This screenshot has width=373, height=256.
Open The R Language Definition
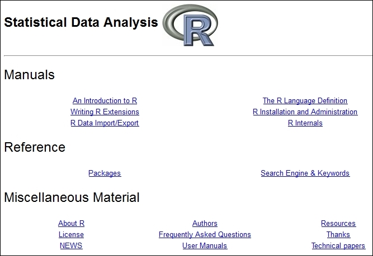point(305,100)
